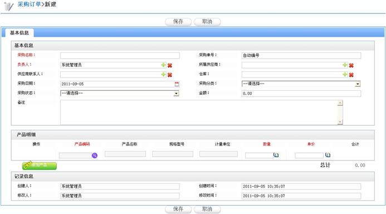Click the top 取消 button
Screen dimensions: 386x214
207,22
